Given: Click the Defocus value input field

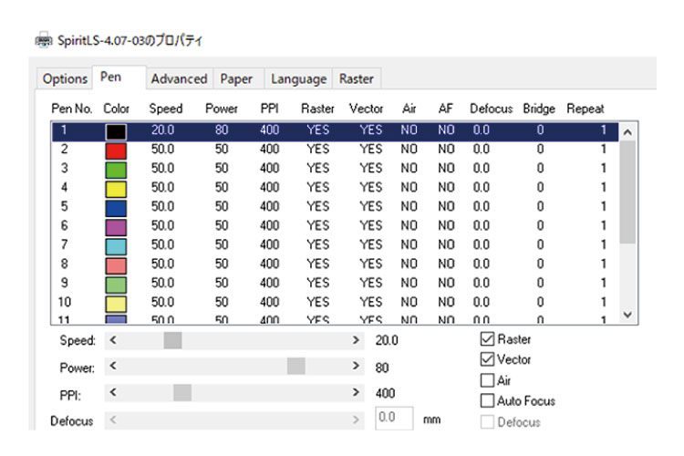Looking at the screenshot, I should (x=395, y=420).
